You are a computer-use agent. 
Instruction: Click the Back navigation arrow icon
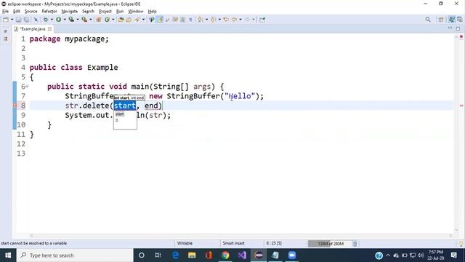(x=234, y=20)
